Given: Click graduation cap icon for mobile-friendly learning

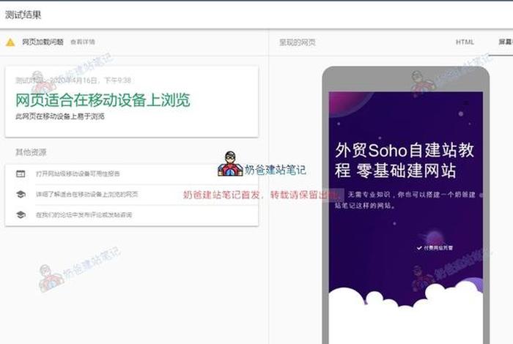Looking at the screenshot, I should point(21,195).
